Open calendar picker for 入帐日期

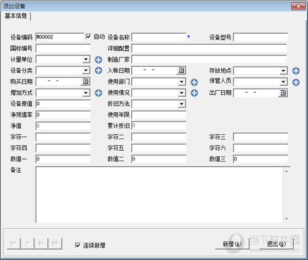click(181, 70)
